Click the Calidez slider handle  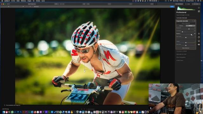tap(186, 42)
